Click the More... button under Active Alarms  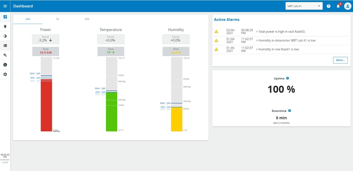pyautogui.click(x=340, y=60)
